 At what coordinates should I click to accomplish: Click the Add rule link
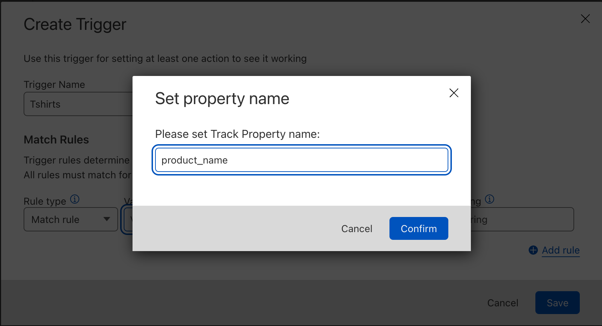560,250
